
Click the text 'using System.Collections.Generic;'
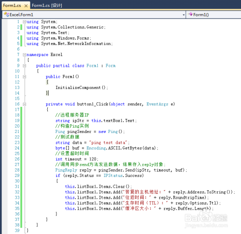[x=66, y=27]
